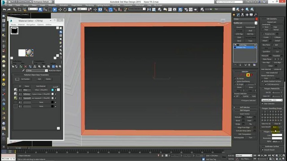The image size is (287, 161).
Task: Click the Detach button
Action: point(277,41)
